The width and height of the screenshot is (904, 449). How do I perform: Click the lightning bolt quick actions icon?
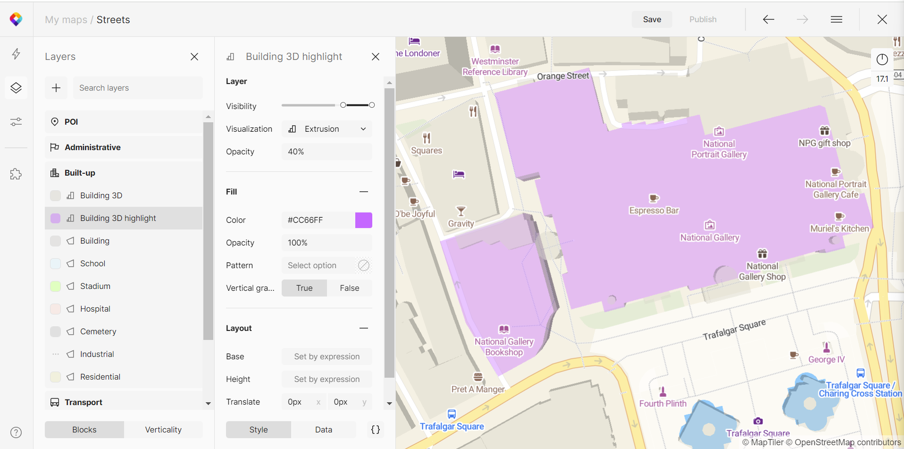tap(16, 54)
